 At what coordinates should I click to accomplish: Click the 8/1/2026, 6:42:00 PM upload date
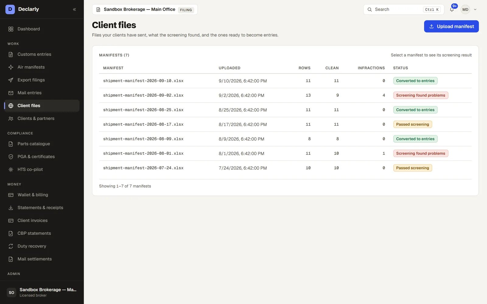pos(241,154)
